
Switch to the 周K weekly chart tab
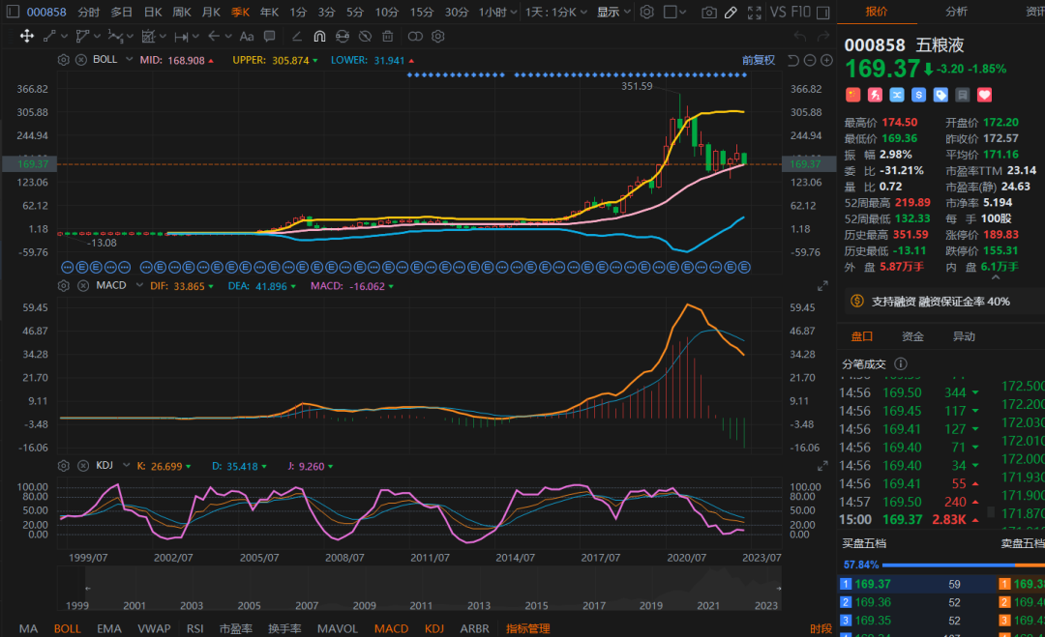point(181,13)
